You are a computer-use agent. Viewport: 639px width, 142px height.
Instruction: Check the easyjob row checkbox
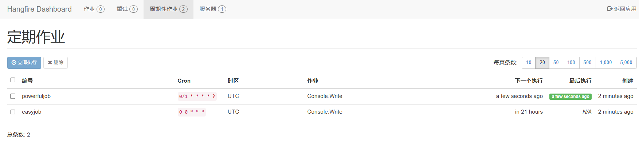(13, 112)
